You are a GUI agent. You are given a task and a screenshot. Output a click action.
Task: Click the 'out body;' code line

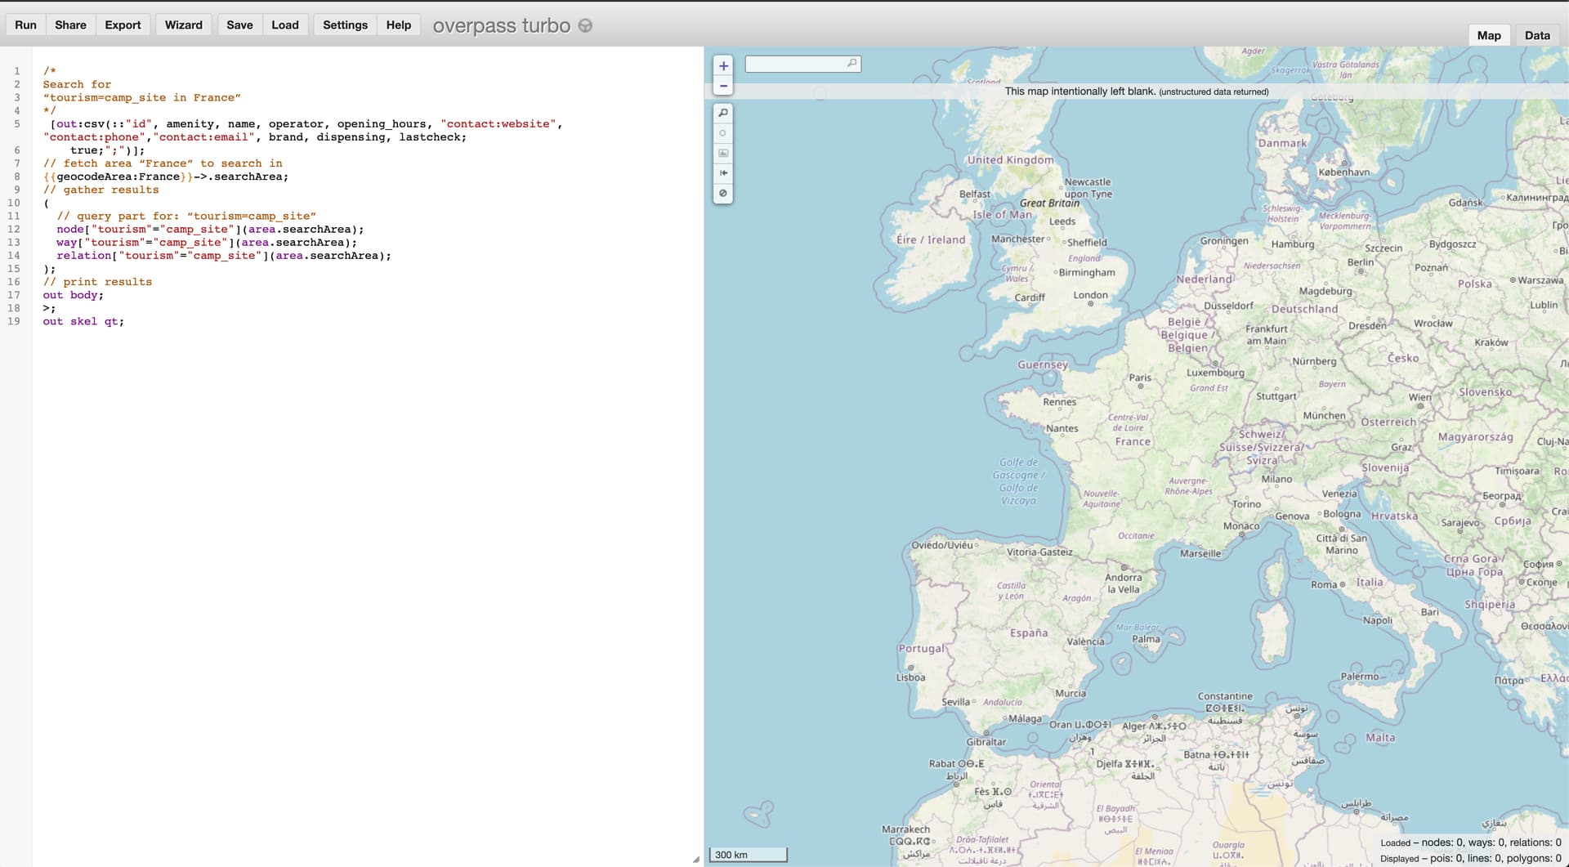tap(74, 295)
